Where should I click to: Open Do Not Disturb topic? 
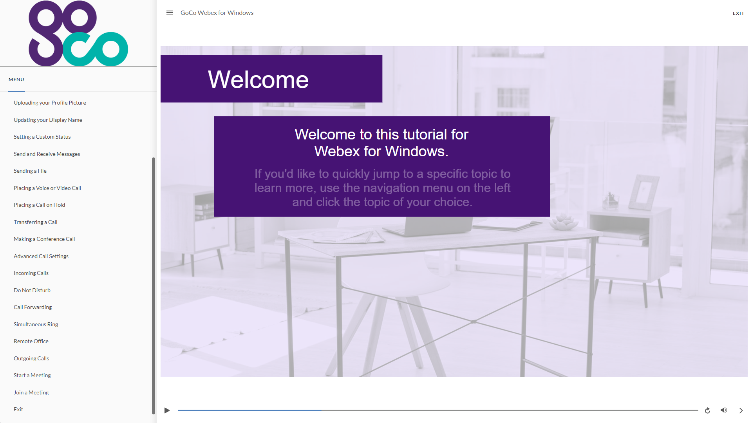click(x=32, y=290)
